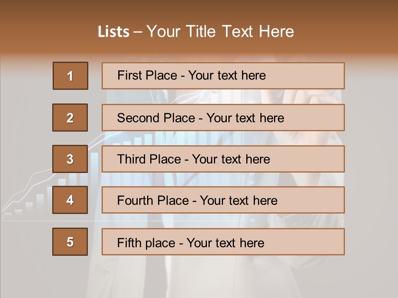The width and height of the screenshot is (398, 298).
Task: Select the Your Title Text Here heading
Action: [x=220, y=32]
